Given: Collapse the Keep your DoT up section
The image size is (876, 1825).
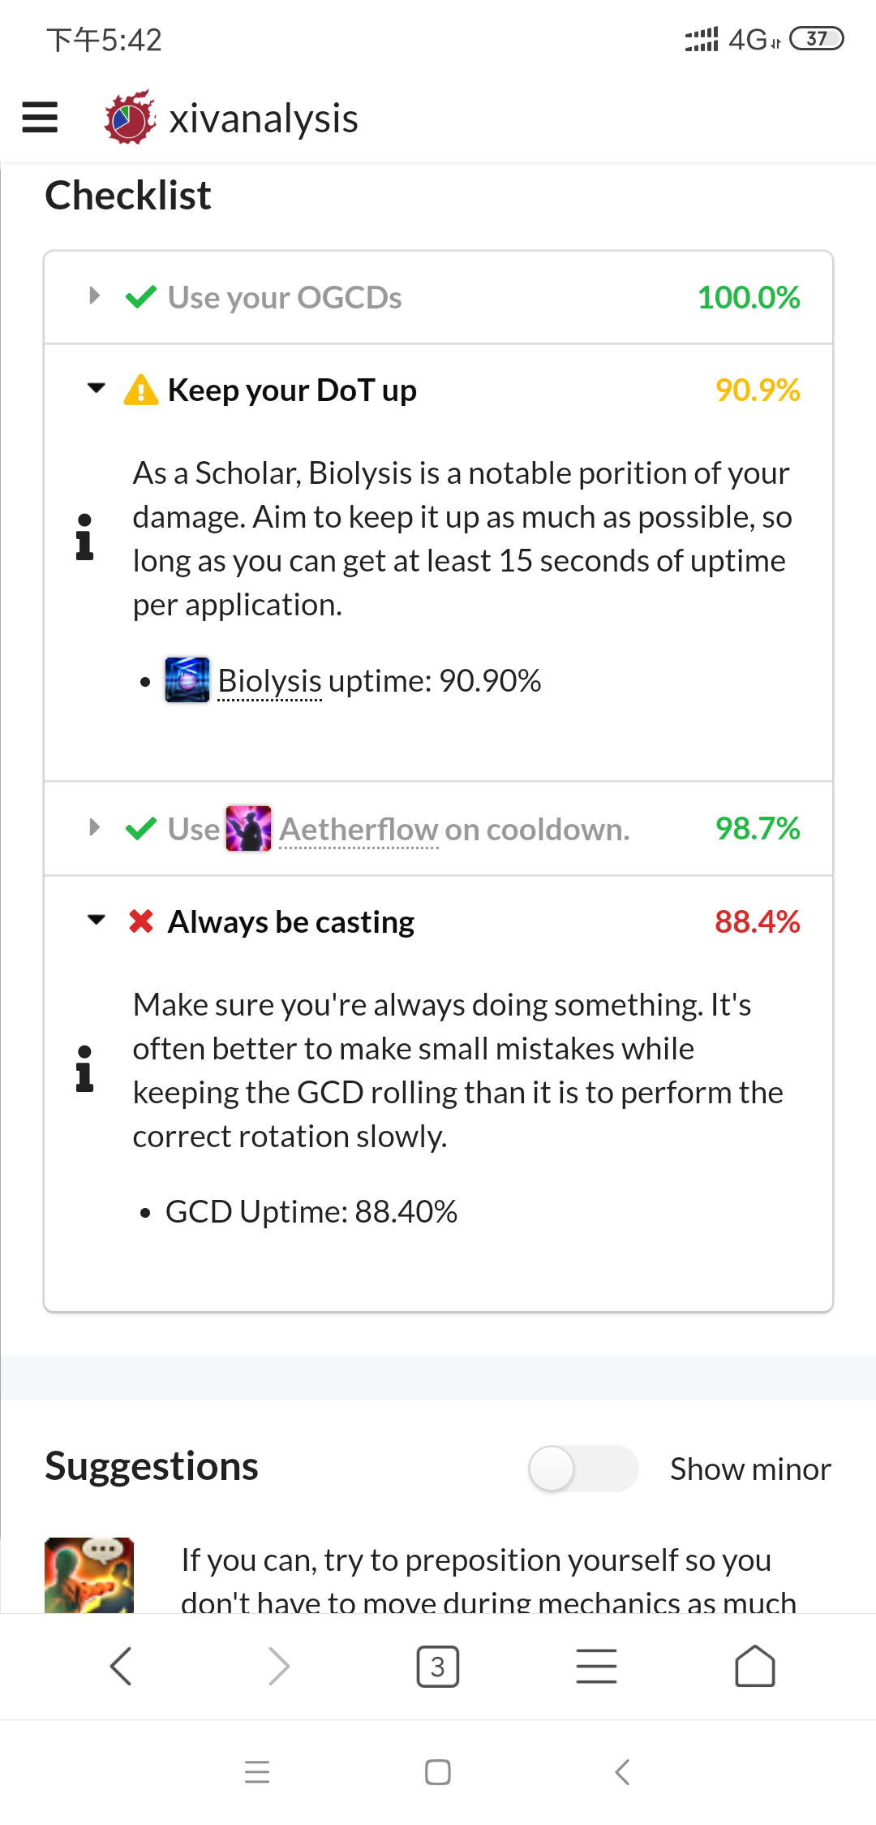Looking at the screenshot, I should [97, 389].
